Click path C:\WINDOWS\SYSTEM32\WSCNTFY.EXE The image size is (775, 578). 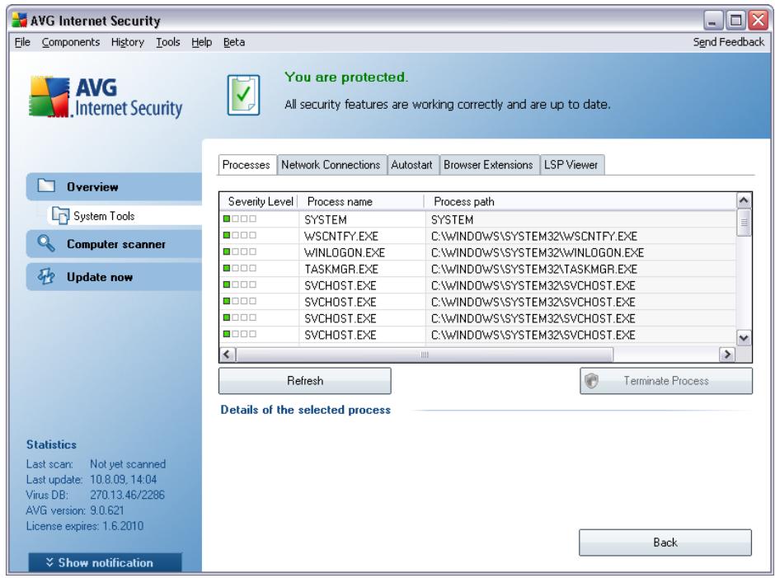pos(533,236)
